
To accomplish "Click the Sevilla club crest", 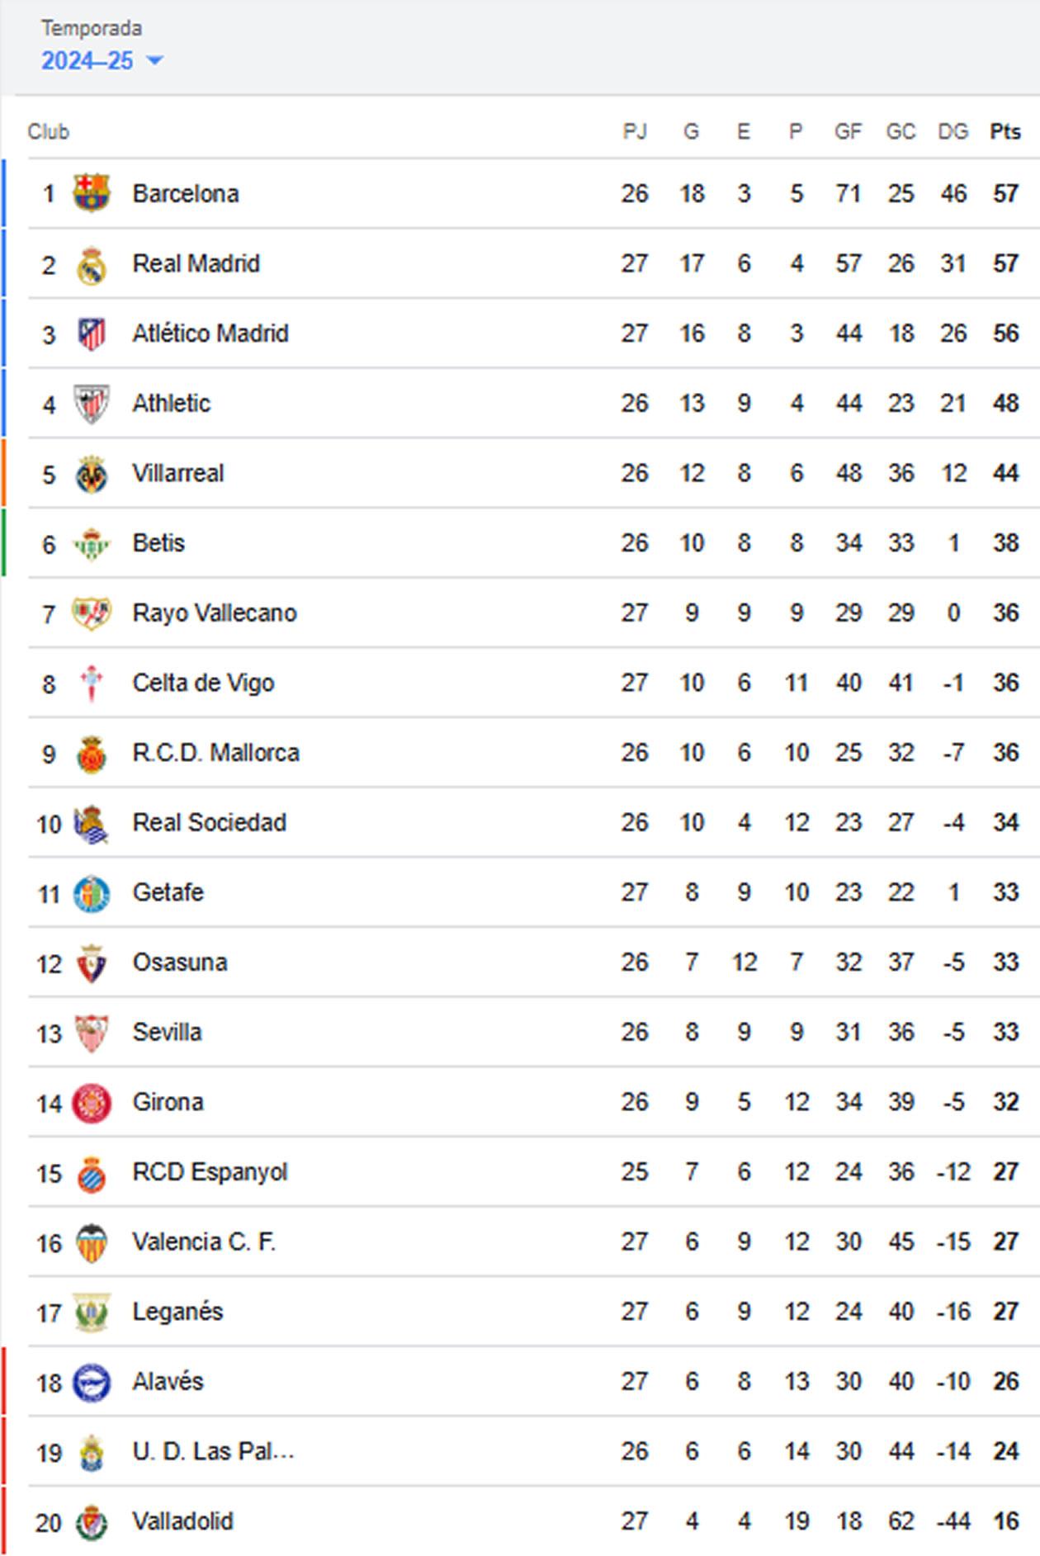I will coord(93,1031).
